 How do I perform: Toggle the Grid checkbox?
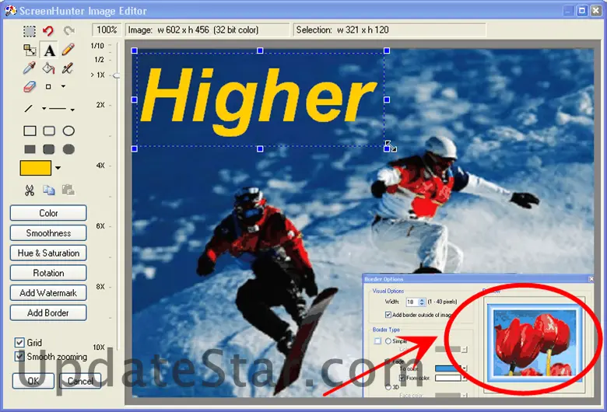point(19,343)
